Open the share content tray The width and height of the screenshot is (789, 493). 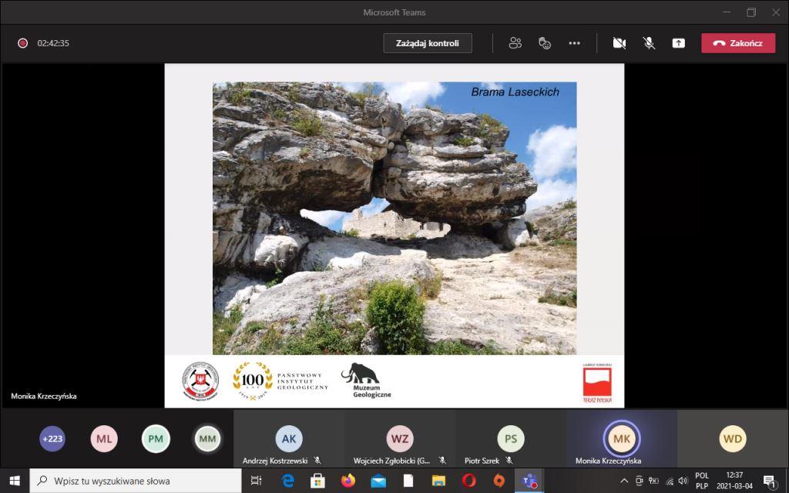click(x=678, y=43)
